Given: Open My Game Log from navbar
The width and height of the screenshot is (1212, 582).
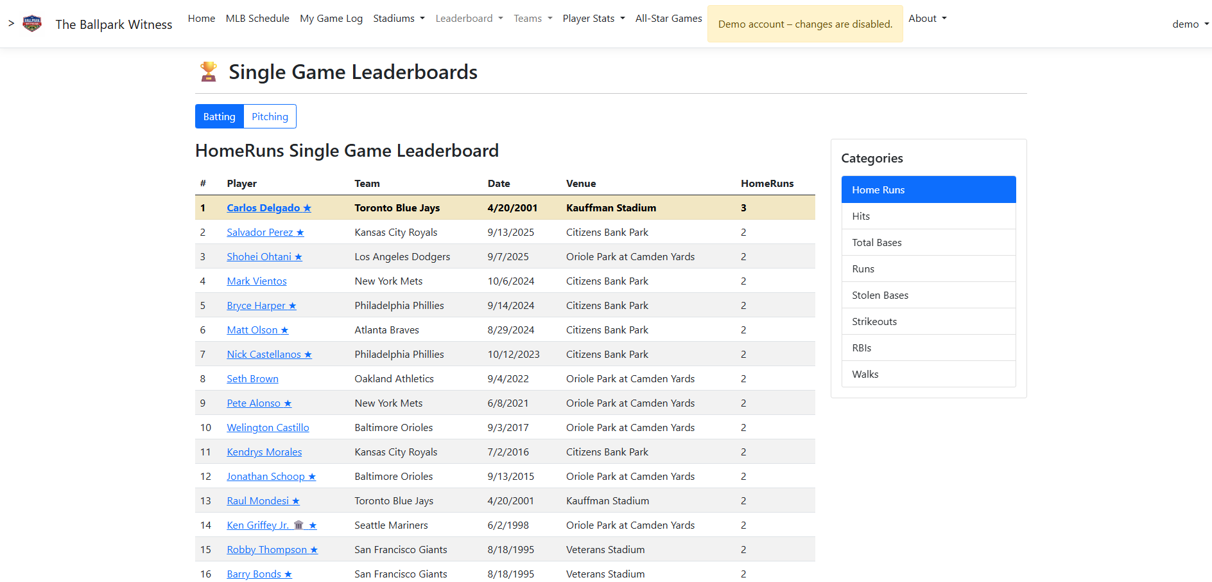Looking at the screenshot, I should tap(331, 19).
